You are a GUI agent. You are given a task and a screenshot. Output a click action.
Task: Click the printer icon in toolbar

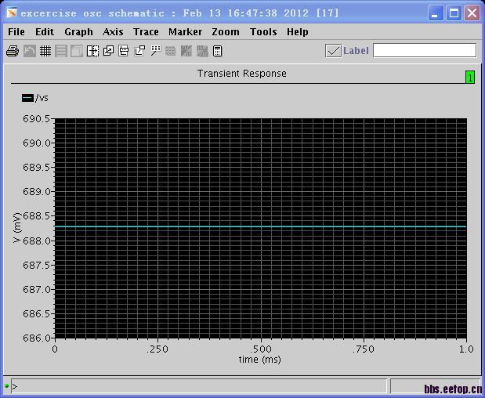pyautogui.click(x=12, y=51)
